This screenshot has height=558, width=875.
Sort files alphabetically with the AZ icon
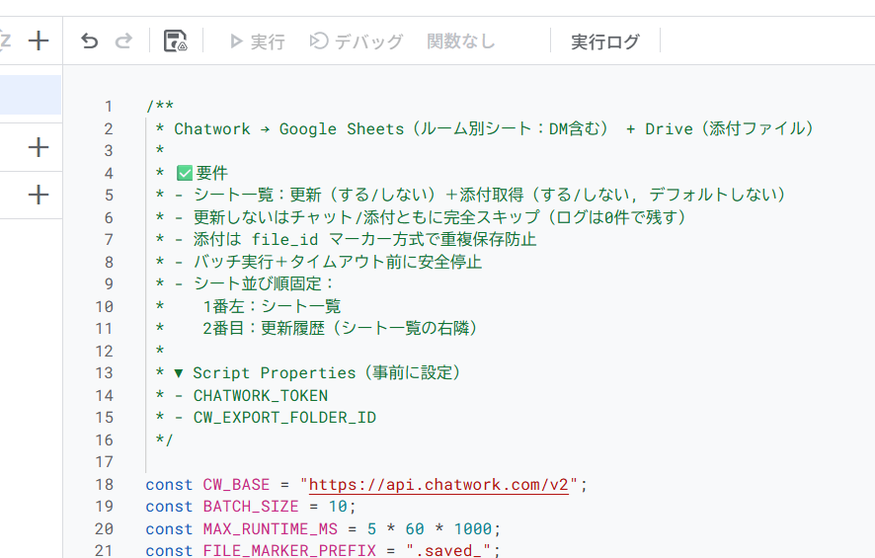click(5, 40)
